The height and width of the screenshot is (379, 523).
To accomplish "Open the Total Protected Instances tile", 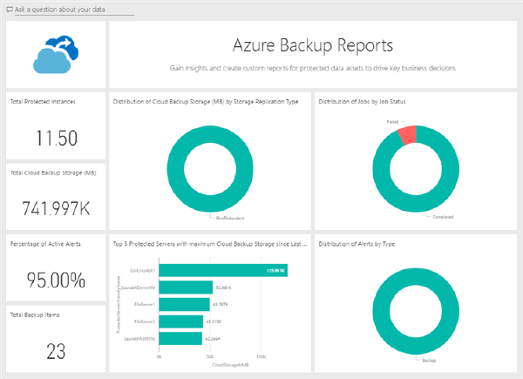I will (x=56, y=125).
